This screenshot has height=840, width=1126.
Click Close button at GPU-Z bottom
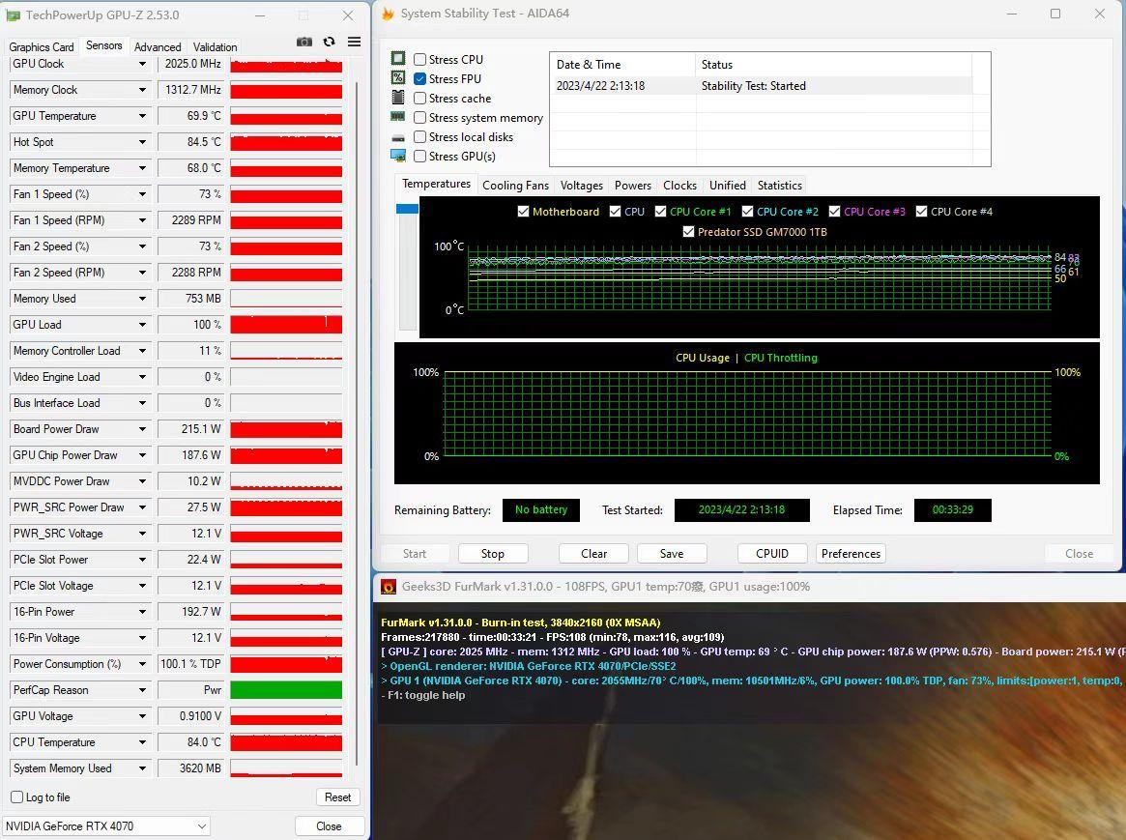[x=329, y=826]
